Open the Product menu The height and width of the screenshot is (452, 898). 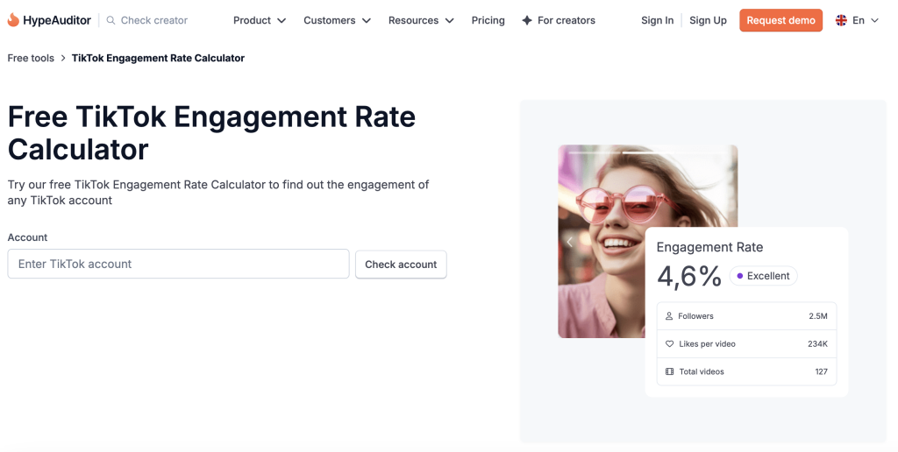click(x=259, y=21)
